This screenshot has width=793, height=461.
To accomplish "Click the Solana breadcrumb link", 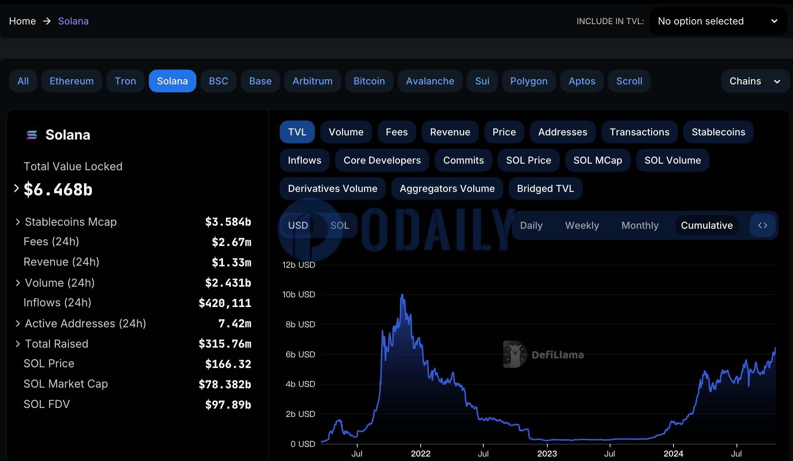I will pyautogui.click(x=73, y=21).
